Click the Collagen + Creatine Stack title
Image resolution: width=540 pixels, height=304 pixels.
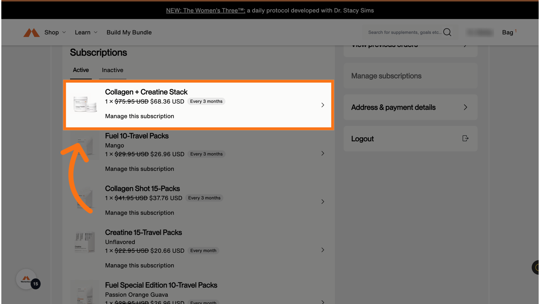coord(146,92)
